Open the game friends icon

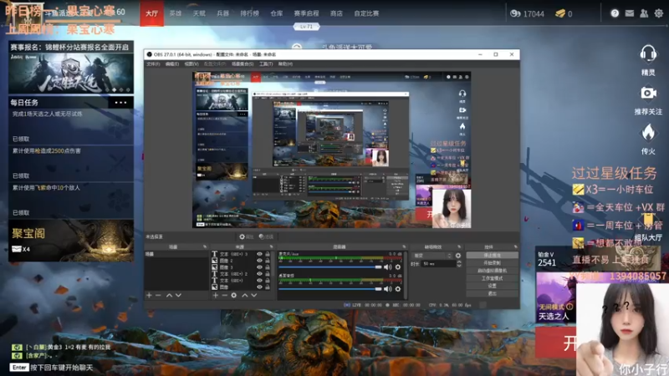click(x=644, y=13)
